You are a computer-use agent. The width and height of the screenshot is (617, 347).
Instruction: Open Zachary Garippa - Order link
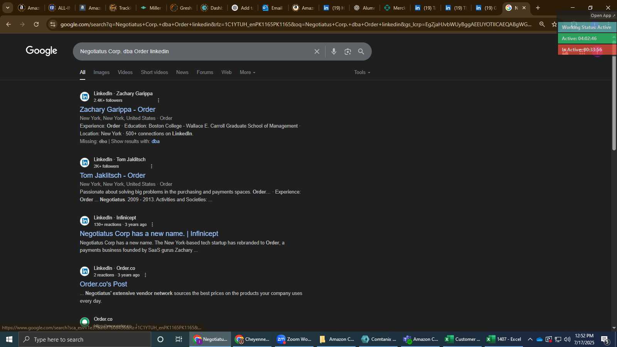[x=118, y=109]
